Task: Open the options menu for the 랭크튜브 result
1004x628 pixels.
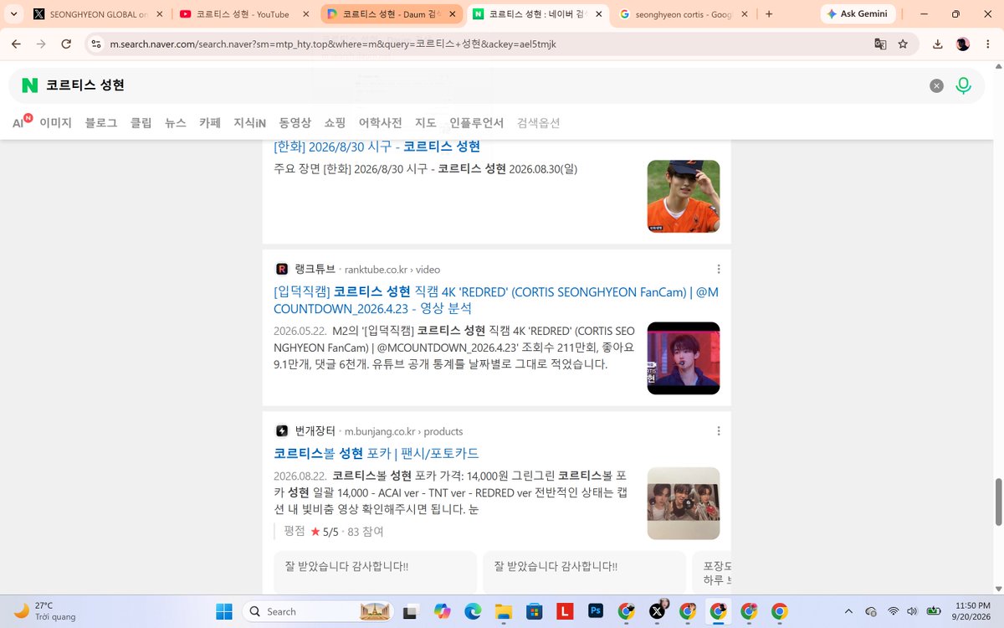Action: coord(718,269)
